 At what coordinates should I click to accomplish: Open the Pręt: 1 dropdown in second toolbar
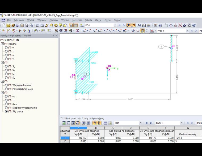(x=187, y=31)
